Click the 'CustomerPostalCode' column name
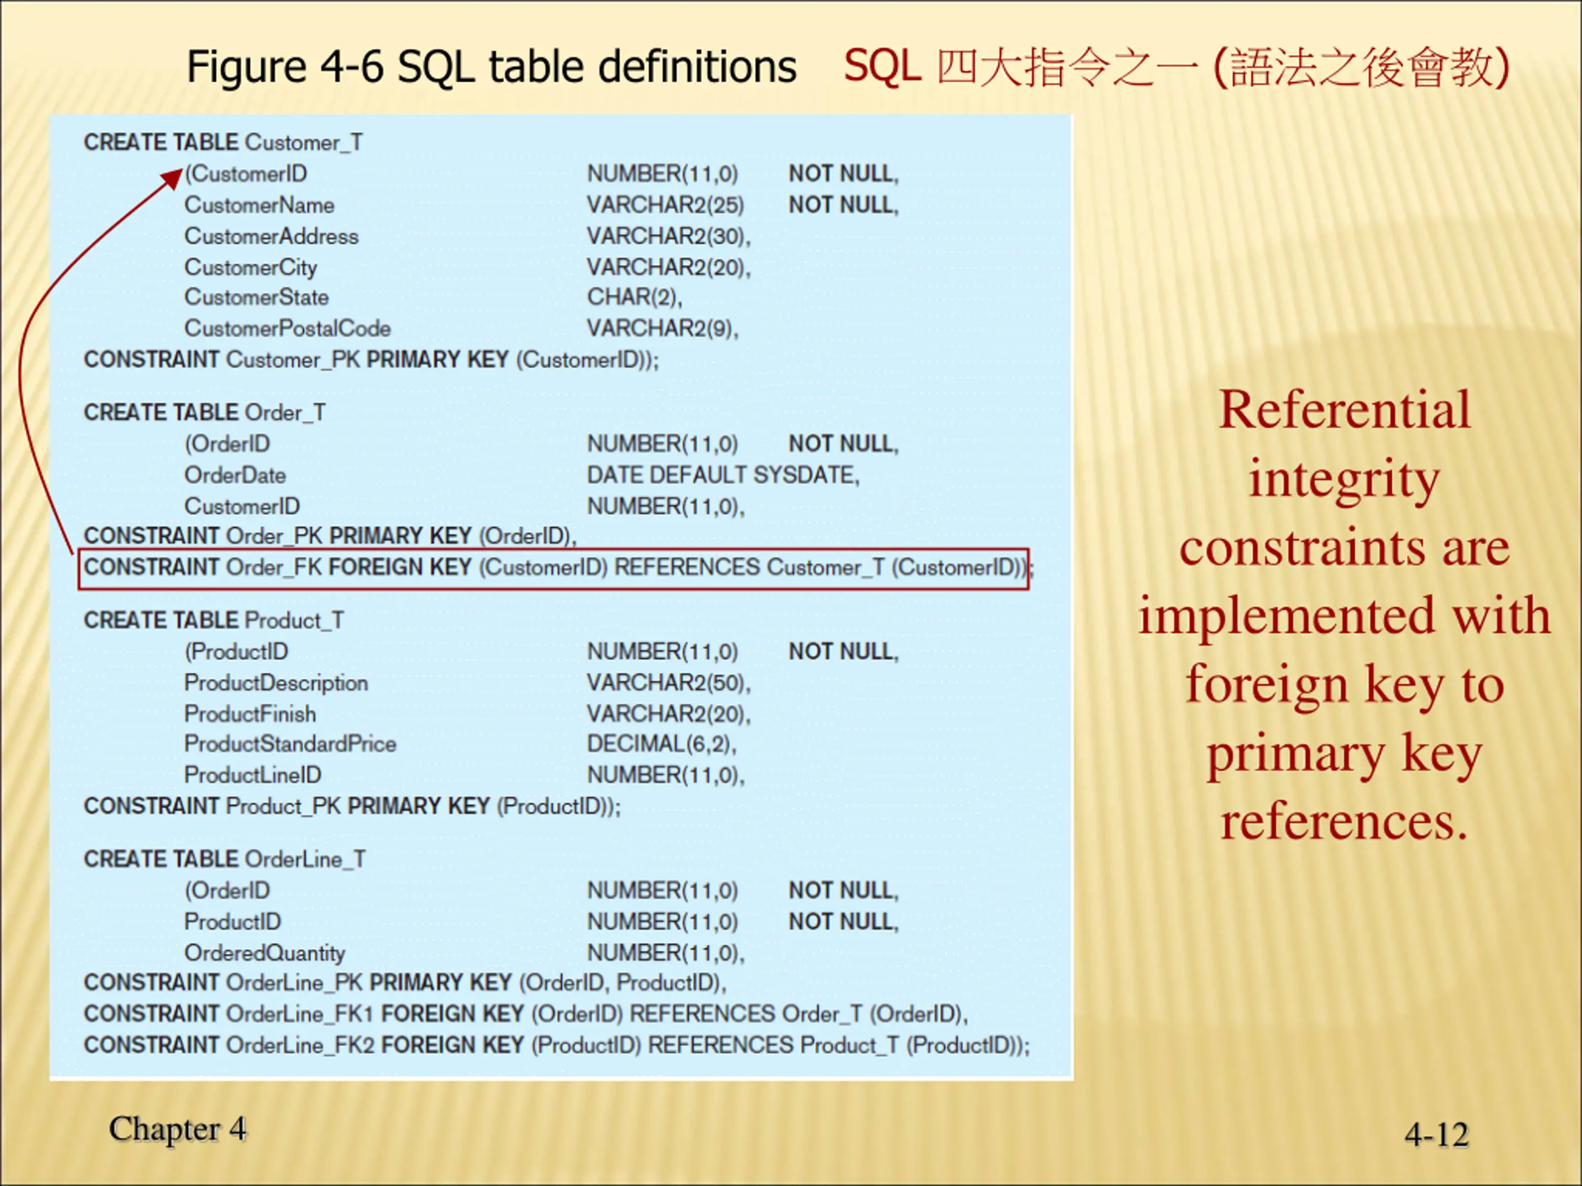The image size is (1582, 1186). tap(287, 328)
